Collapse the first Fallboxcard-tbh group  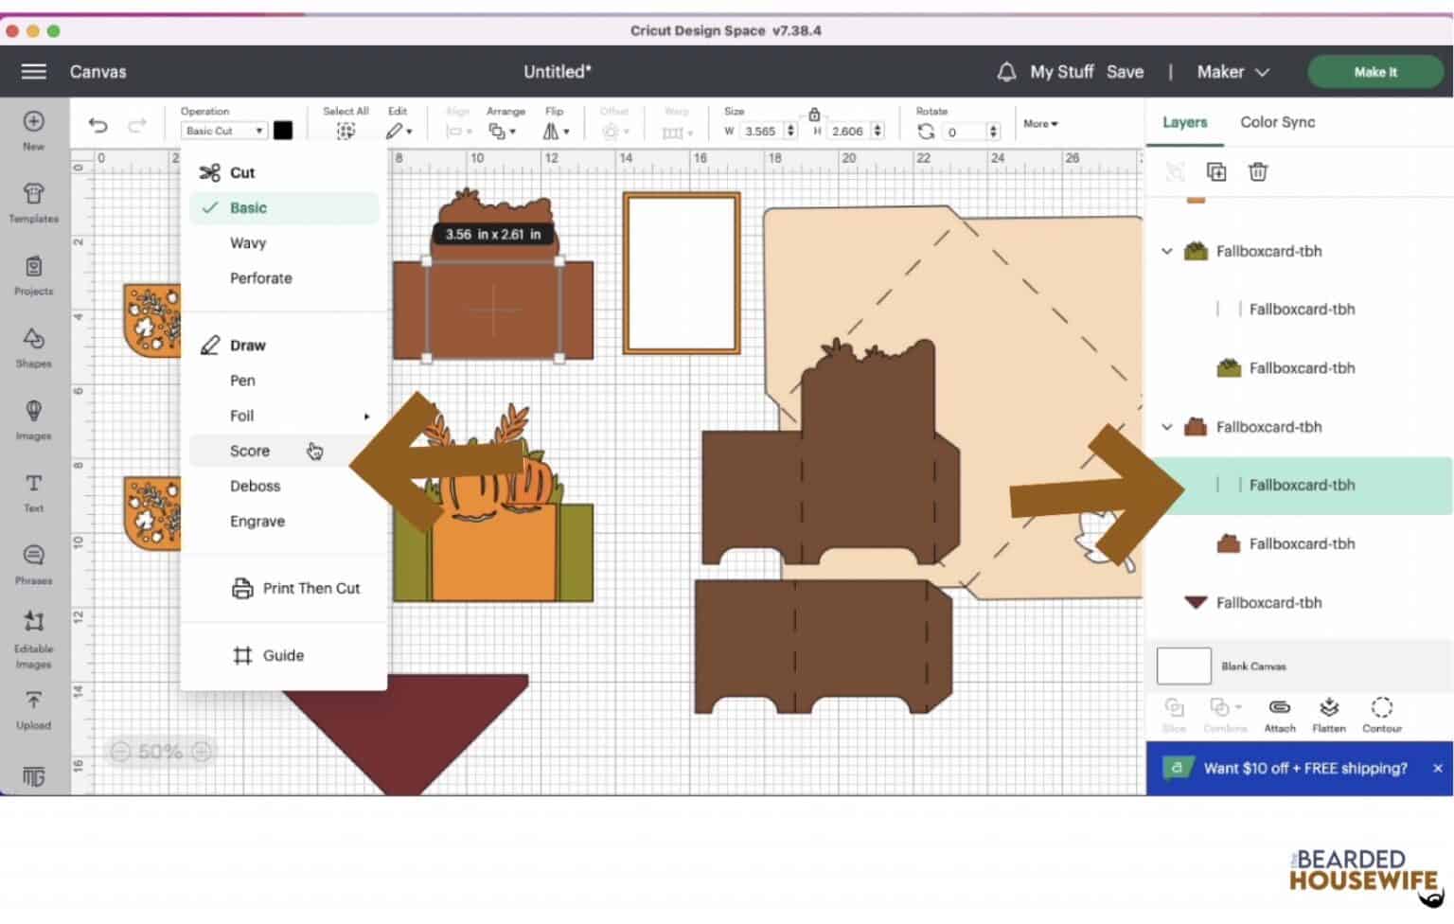click(1166, 252)
